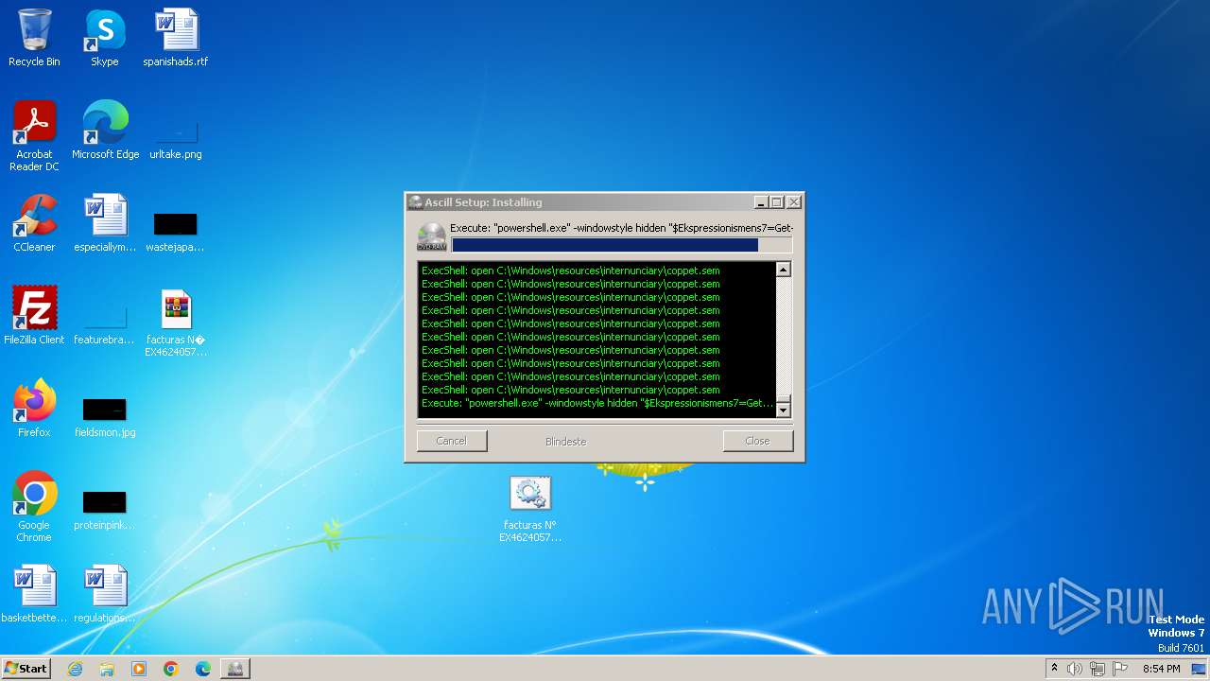The height and width of the screenshot is (681, 1210).
Task: Click the installation progress bar
Action: coord(621,245)
